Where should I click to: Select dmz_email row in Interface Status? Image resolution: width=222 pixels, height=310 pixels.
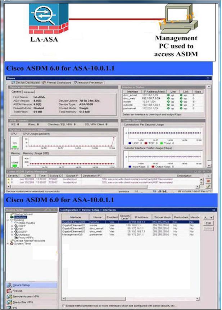pos(163,95)
